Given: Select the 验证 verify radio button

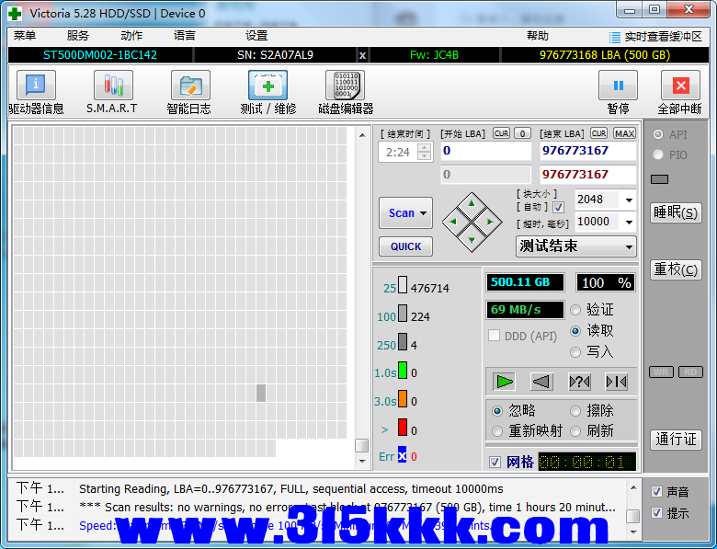Looking at the screenshot, I should pos(576,310).
